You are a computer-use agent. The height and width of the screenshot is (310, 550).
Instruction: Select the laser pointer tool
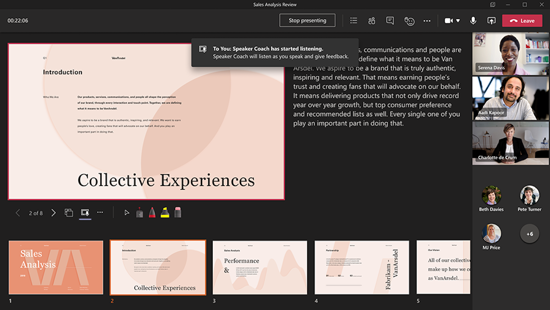coord(139,212)
